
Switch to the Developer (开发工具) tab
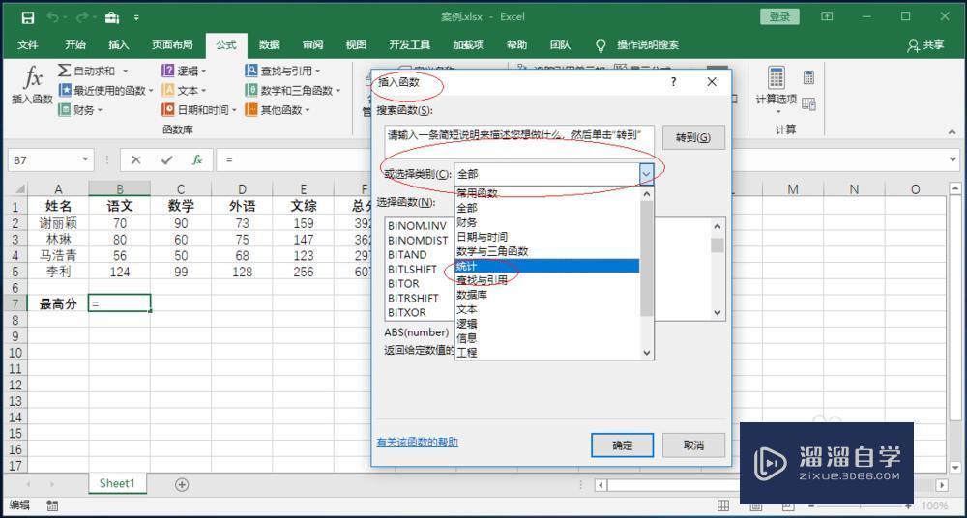pos(409,44)
